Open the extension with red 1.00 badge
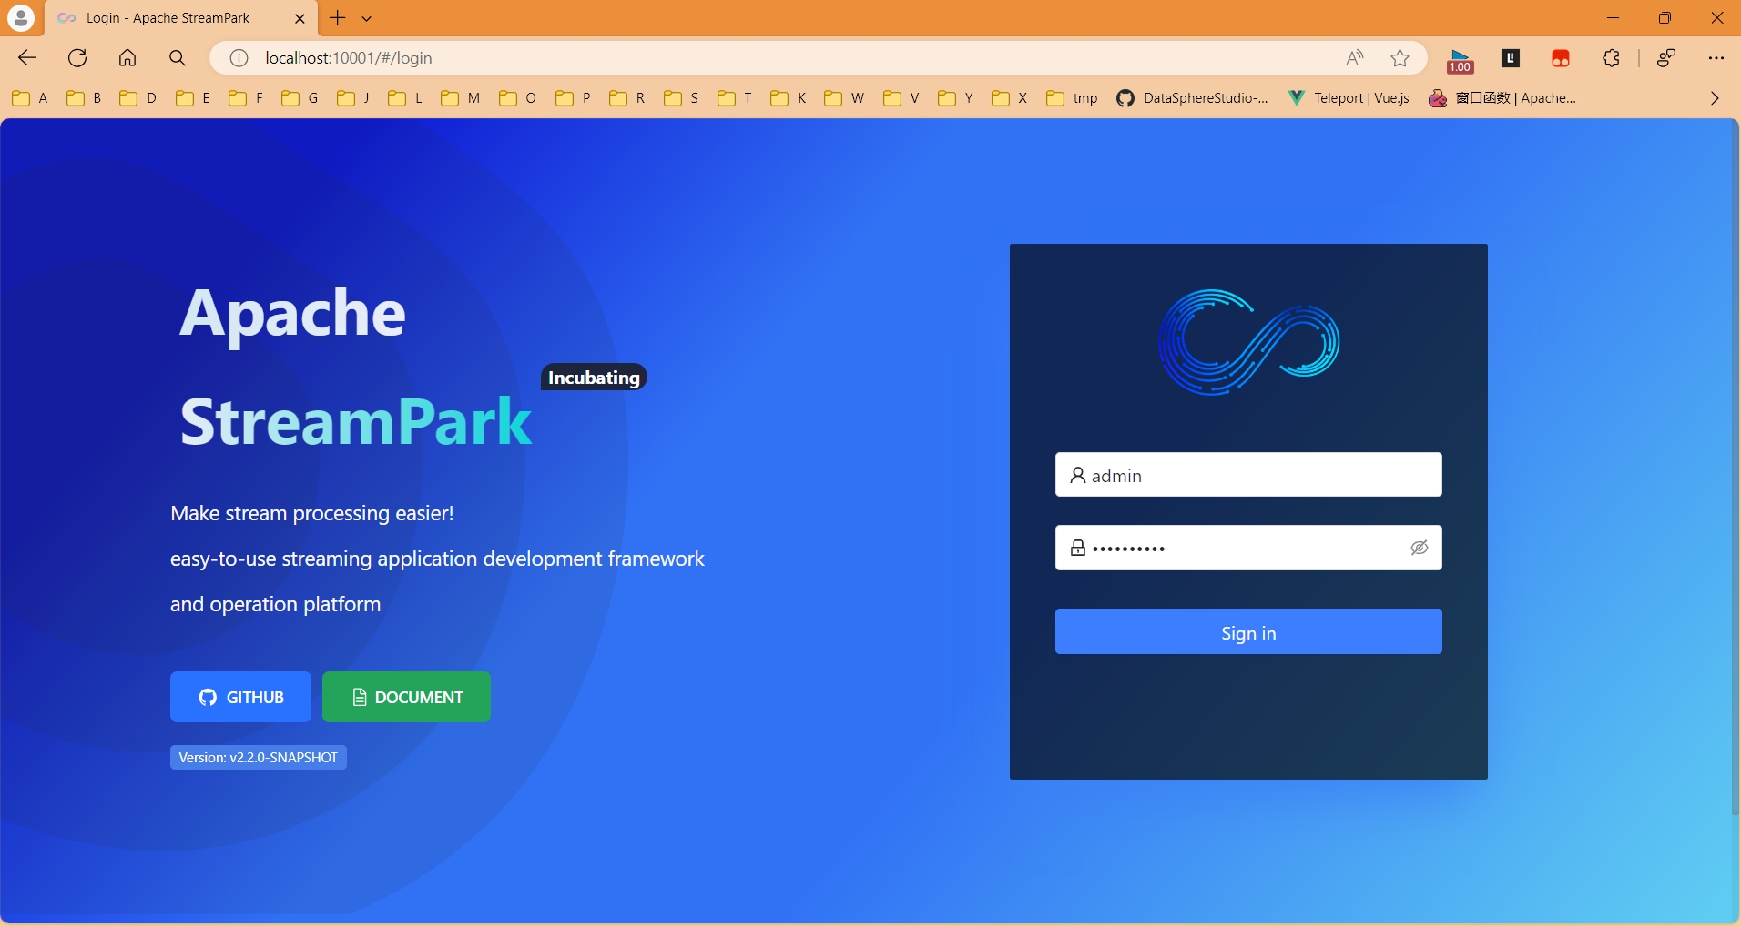Viewport: 1741px width, 927px height. [1461, 60]
